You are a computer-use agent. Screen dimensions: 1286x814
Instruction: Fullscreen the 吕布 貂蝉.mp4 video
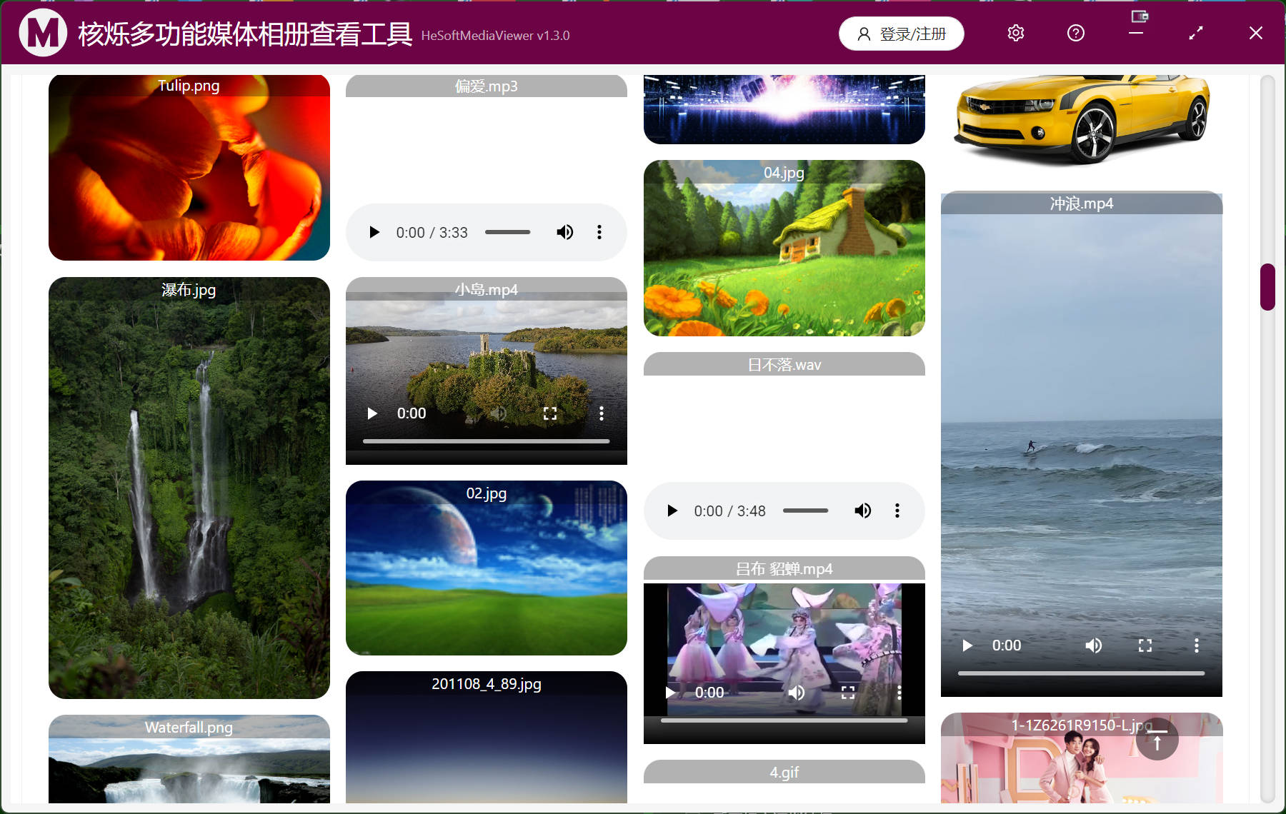[848, 693]
